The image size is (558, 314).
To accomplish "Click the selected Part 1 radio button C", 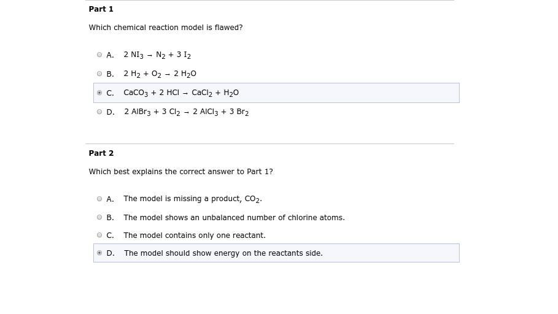I will [x=99, y=93].
